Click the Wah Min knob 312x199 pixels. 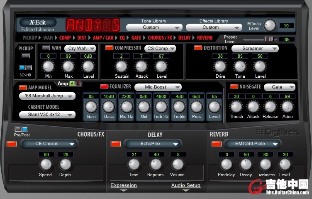(x=49, y=66)
